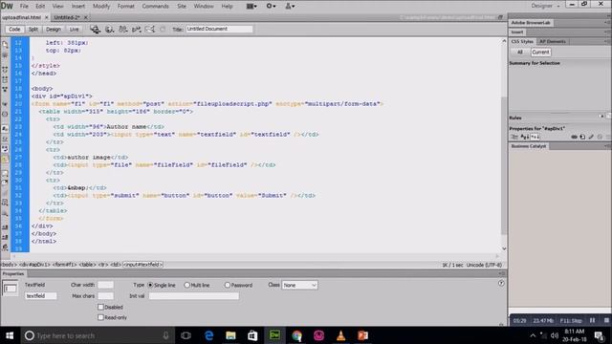Screen dimensions: 612x344
Task: Expand the Insert panel
Action: (517, 32)
